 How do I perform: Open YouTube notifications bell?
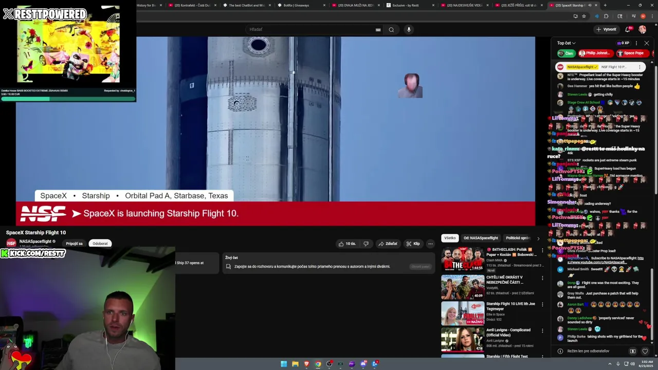pos(627,29)
